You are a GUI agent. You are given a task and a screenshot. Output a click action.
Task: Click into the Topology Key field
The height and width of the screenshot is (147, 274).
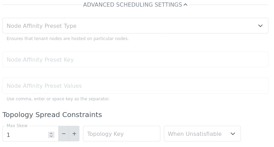[121, 134]
